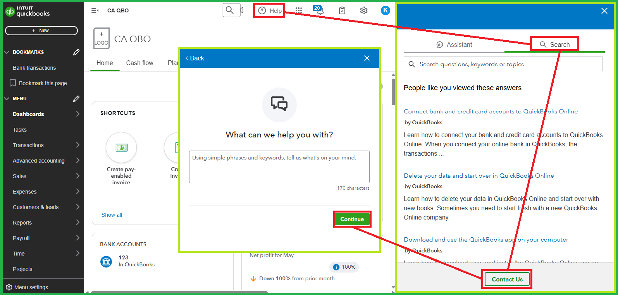Expand the Payroll submenu arrow

pyautogui.click(x=78, y=238)
